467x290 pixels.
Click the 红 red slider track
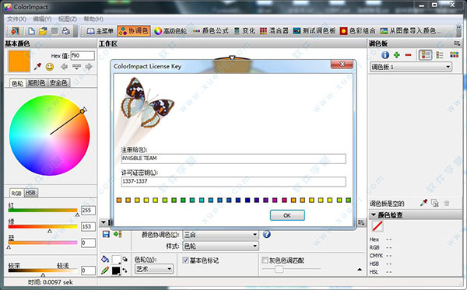tap(43, 210)
